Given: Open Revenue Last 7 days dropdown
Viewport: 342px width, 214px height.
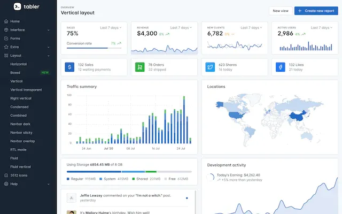Looking at the screenshot, I should 181,27.
